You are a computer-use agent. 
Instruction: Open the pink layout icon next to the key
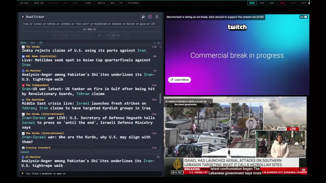(x=150, y=17)
